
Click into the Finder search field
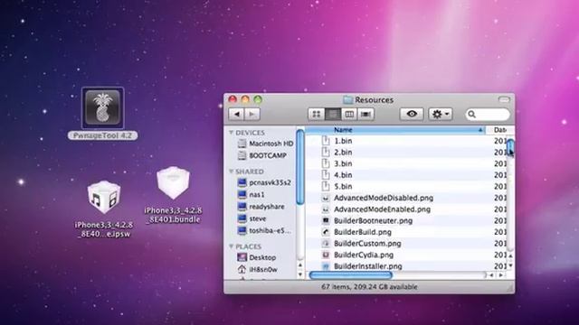click(x=488, y=115)
